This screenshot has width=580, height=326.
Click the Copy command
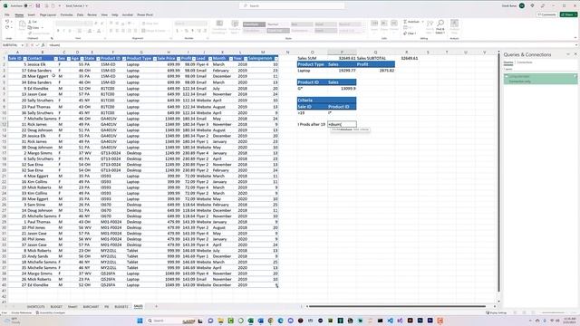coord(34,28)
